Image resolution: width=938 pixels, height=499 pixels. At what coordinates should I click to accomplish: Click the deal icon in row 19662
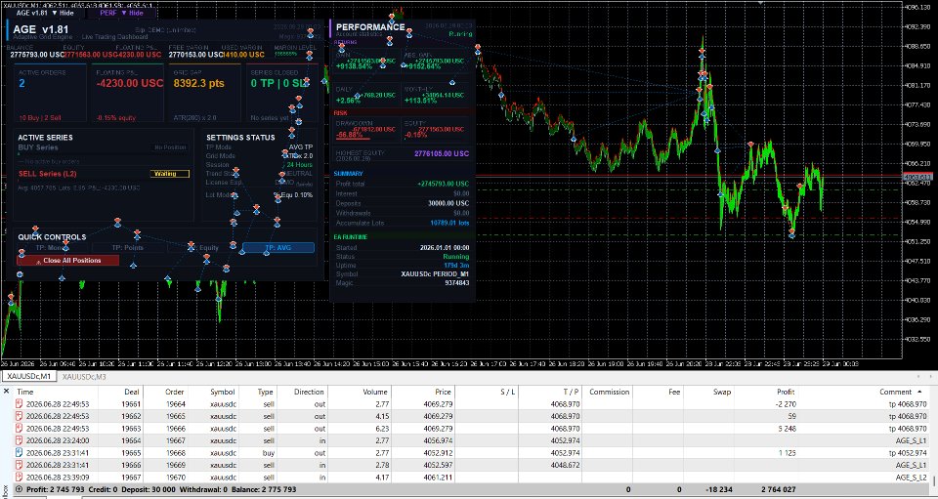[20, 417]
